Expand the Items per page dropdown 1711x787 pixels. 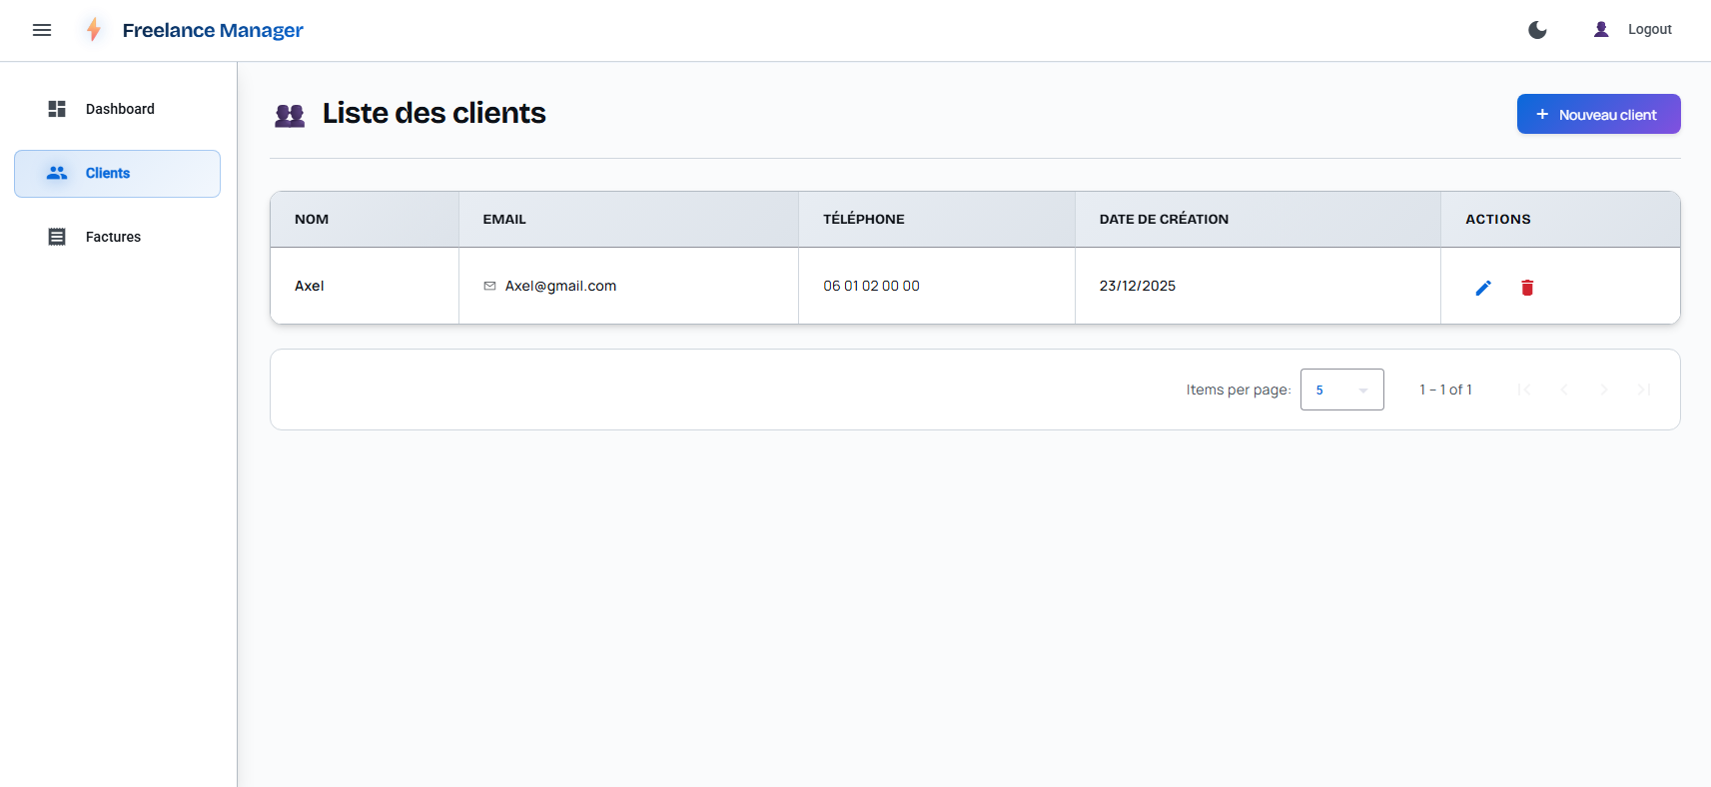click(x=1341, y=390)
